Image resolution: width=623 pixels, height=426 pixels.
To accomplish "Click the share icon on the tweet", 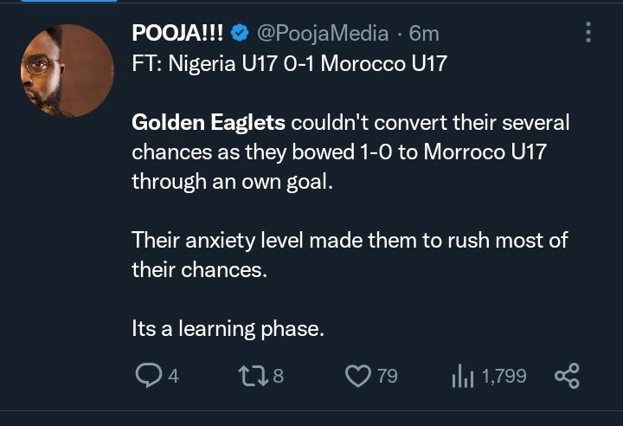I will (566, 375).
